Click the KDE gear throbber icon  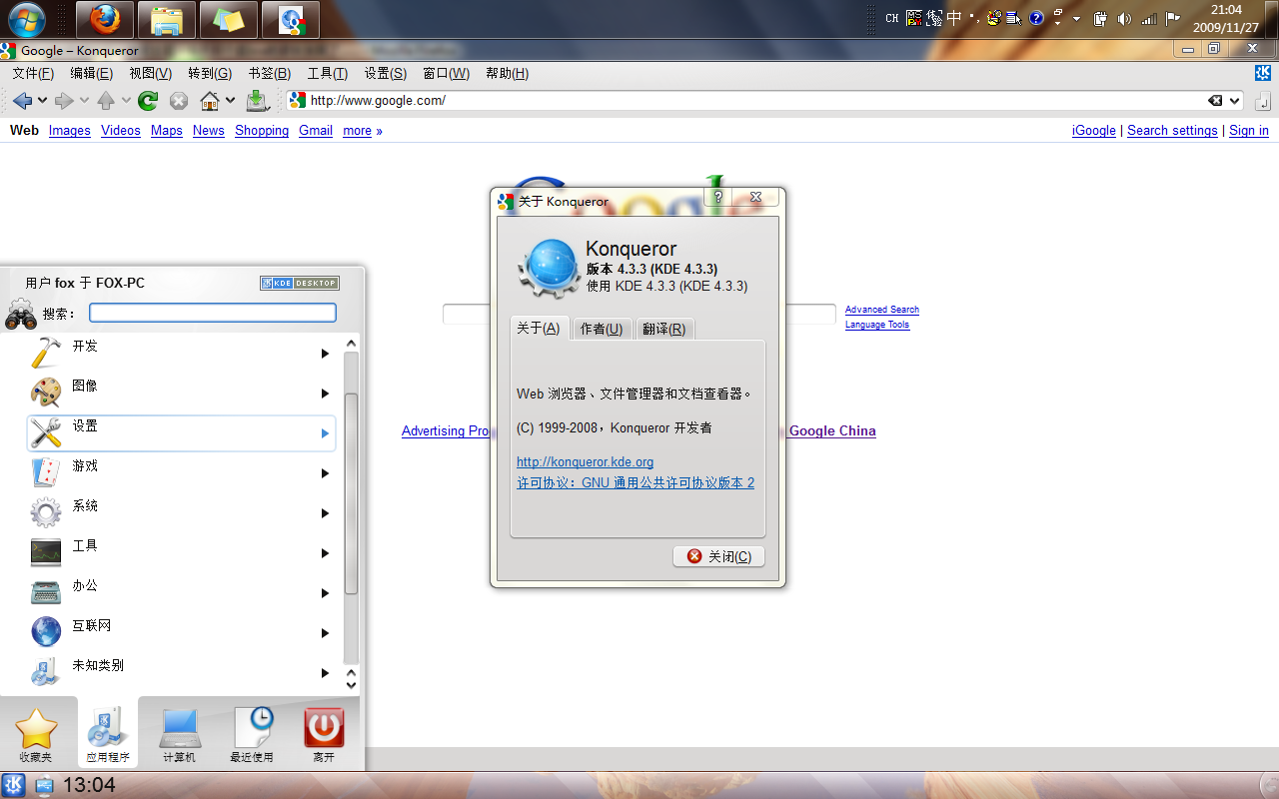(1263, 73)
